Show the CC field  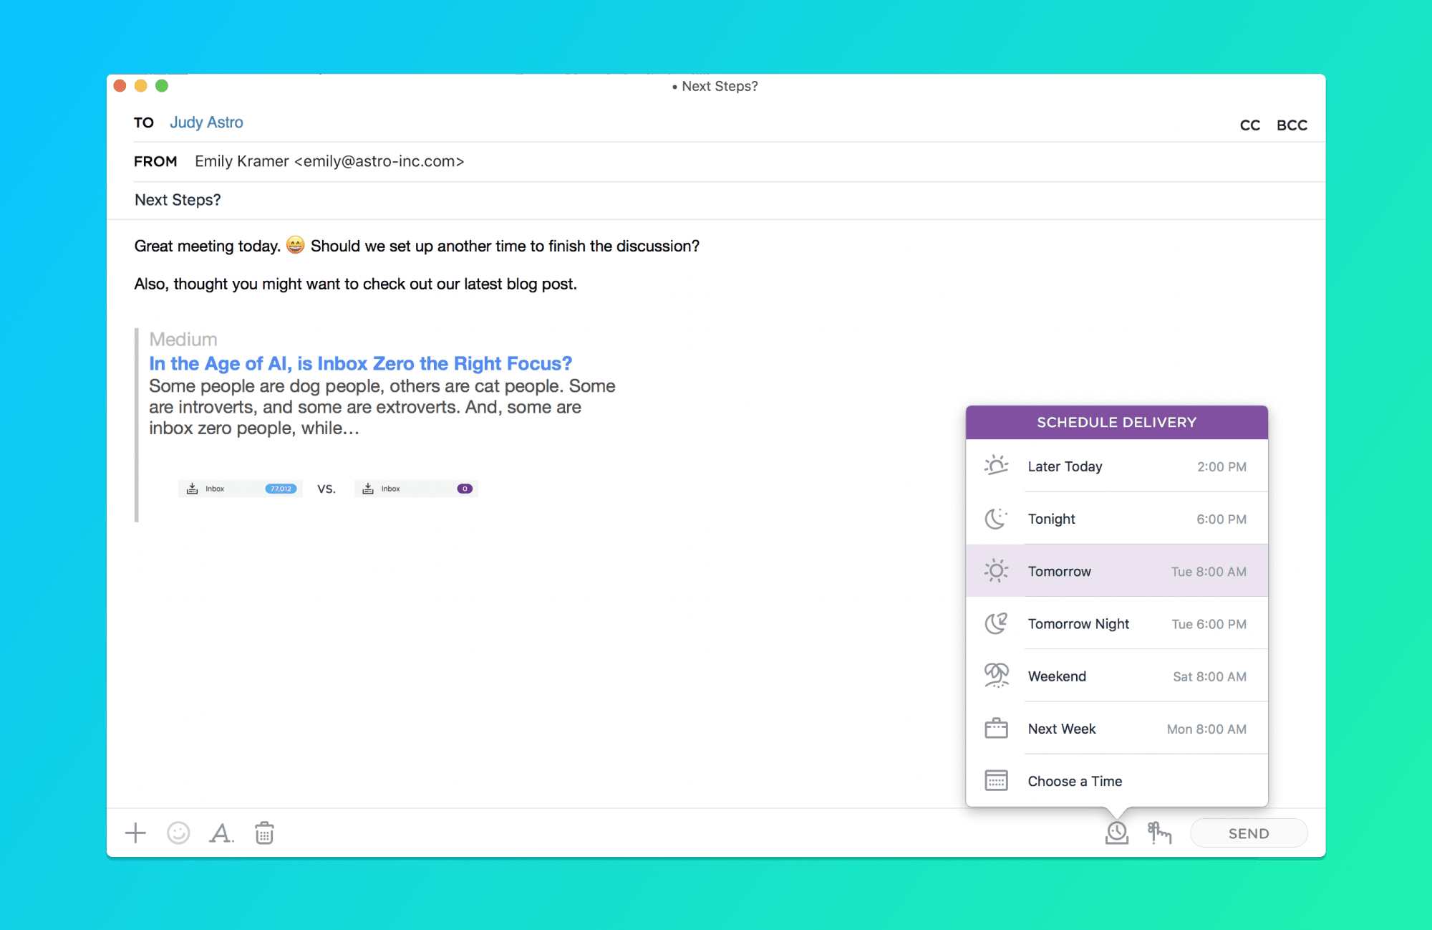click(x=1249, y=125)
